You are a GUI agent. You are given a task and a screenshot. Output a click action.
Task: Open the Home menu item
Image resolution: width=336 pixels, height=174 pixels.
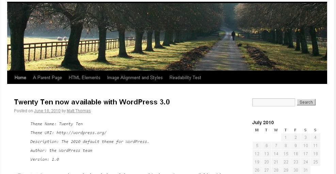click(20, 77)
